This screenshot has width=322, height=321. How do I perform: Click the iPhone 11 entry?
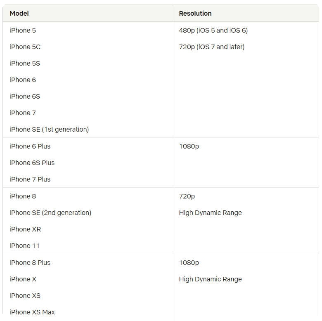click(24, 245)
